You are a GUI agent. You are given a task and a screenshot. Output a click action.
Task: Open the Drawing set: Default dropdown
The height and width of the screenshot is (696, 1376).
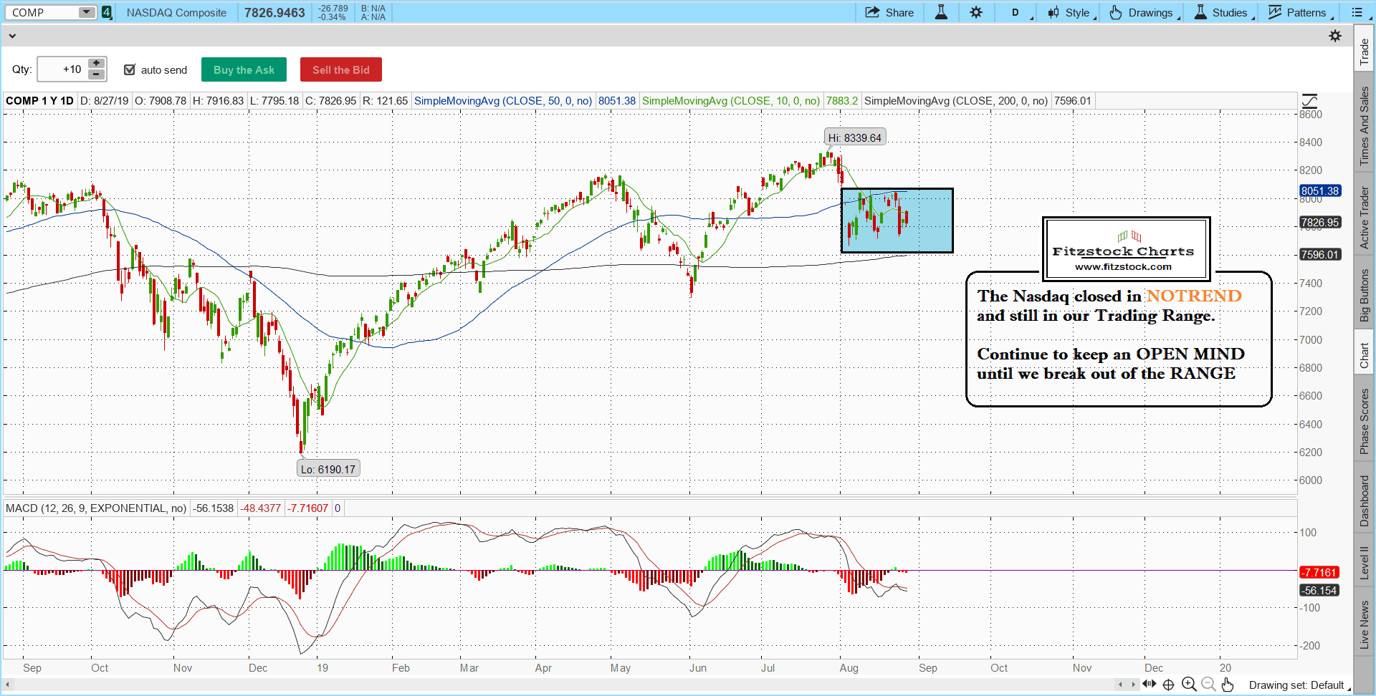click(1299, 685)
